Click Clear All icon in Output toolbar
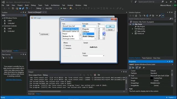Image resolution: width=177 pixels, height=99 pixels. coord(95,75)
